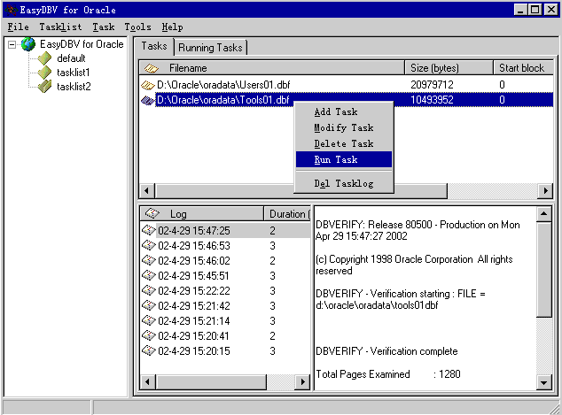Click size value 20979712
562x415 pixels.
point(432,85)
